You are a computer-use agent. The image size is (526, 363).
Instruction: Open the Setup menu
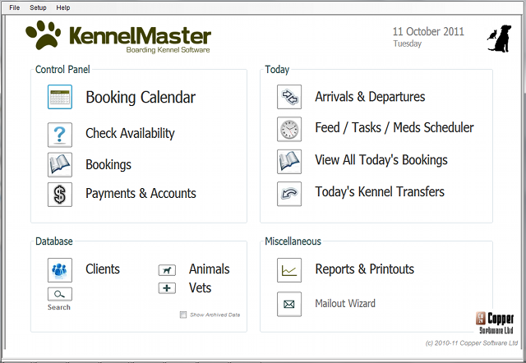(x=38, y=7)
